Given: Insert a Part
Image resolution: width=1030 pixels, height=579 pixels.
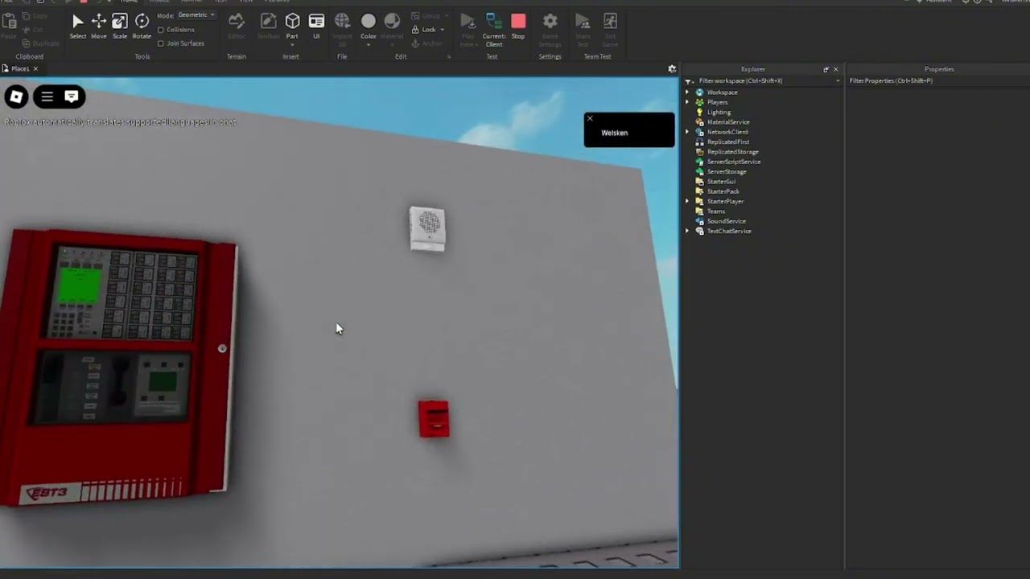Looking at the screenshot, I should click(x=292, y=26).
